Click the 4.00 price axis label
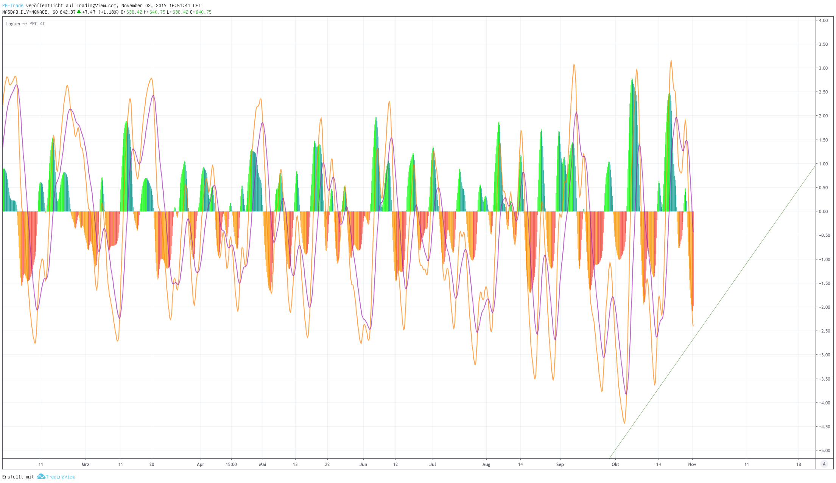Image resolution: width=836 pixels, height=483 pixels. [823, 20]
